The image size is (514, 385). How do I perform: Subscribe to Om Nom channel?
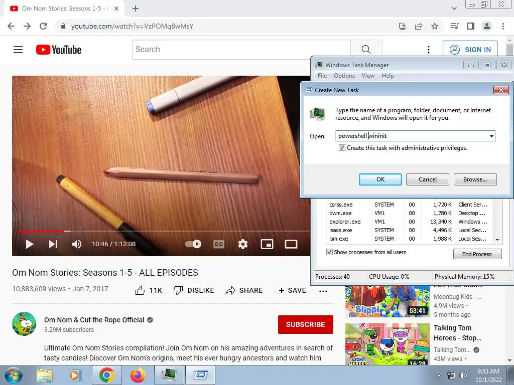click(306, 324)
